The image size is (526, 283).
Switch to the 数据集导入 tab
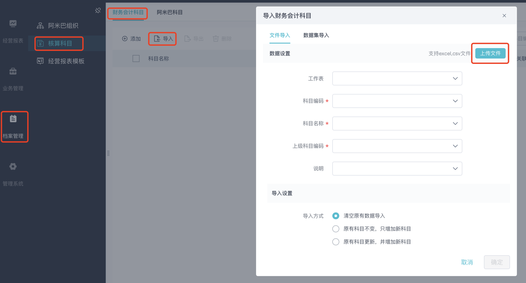click(316, 35)
